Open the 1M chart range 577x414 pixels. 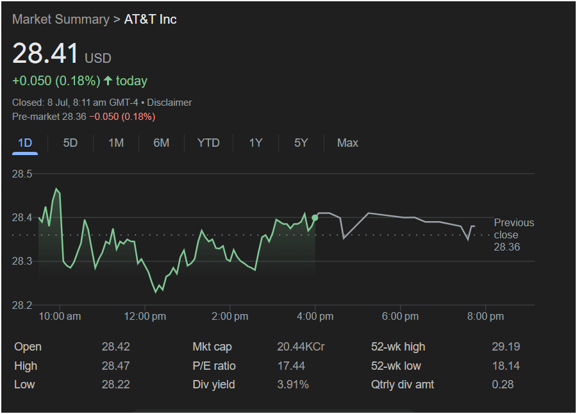(116, 143)
